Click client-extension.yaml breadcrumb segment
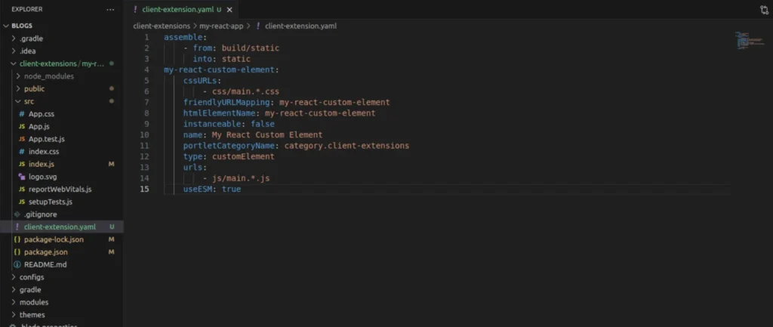 click(300, 26)
